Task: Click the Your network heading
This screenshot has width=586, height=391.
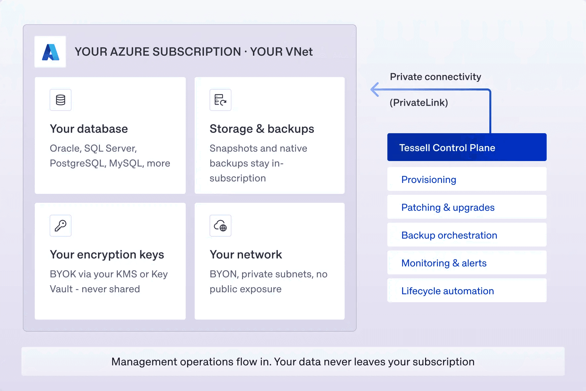Action: point(246,255)
